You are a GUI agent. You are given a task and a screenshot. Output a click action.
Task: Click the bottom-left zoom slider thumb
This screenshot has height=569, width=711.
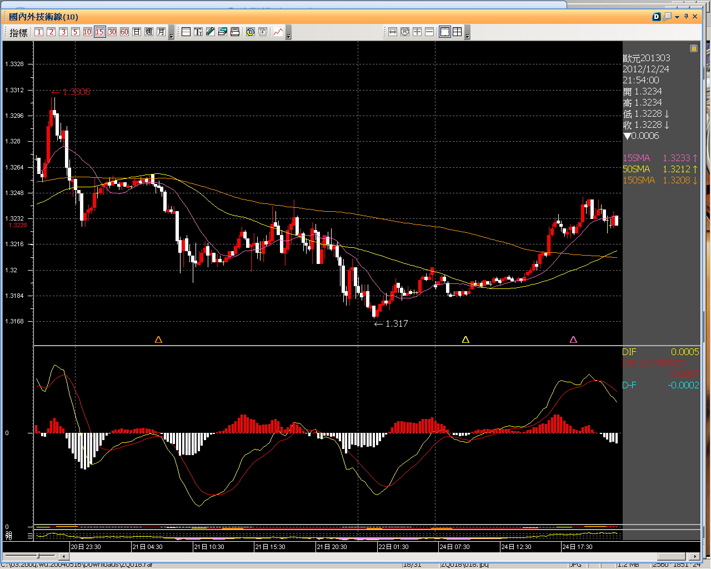click(x=38, y=556)
